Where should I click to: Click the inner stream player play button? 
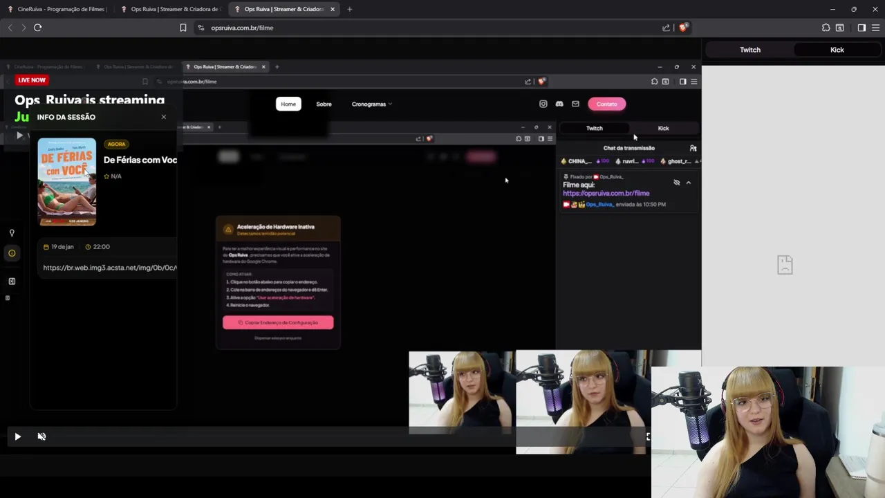coord(19,136)
